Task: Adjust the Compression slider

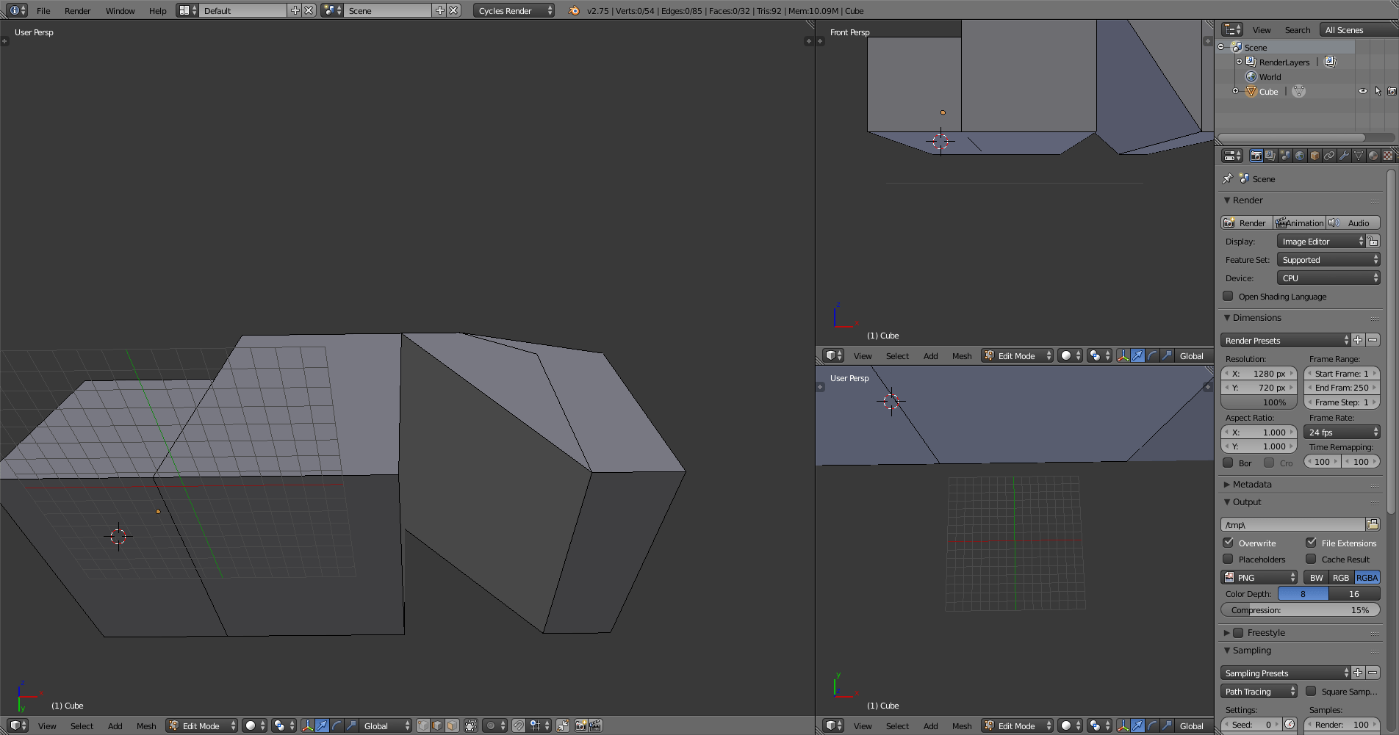Action: click(1300, 610)
